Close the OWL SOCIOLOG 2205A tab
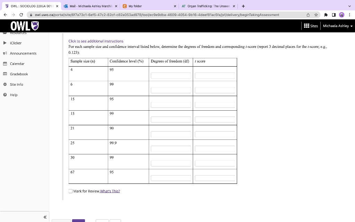Image resolution: width=355 pixels, height=222 pixels. [57, 6]
